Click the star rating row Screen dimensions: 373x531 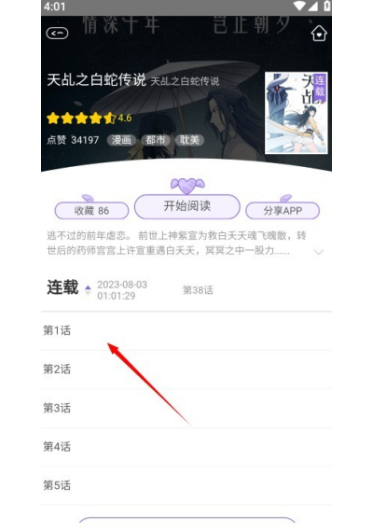tap(89, 119)
